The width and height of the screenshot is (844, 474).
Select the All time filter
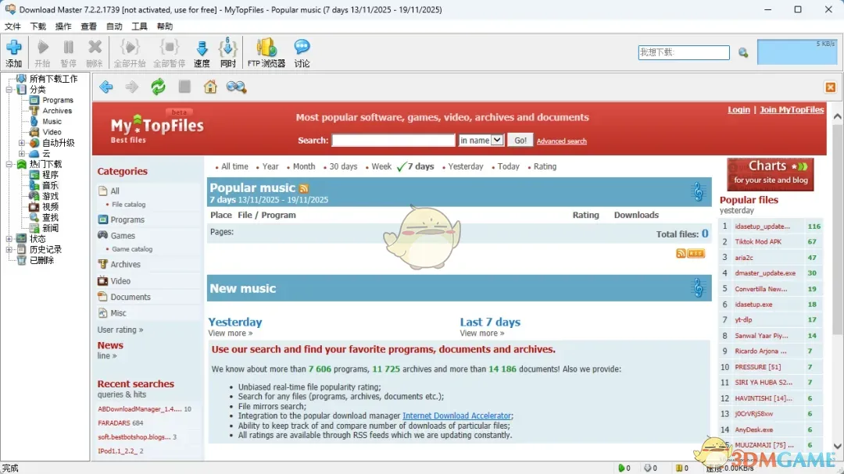tap(233, 166)
